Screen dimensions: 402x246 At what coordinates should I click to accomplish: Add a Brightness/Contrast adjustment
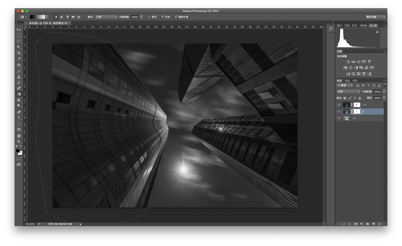pyautogui.click(x=348, y=62)
